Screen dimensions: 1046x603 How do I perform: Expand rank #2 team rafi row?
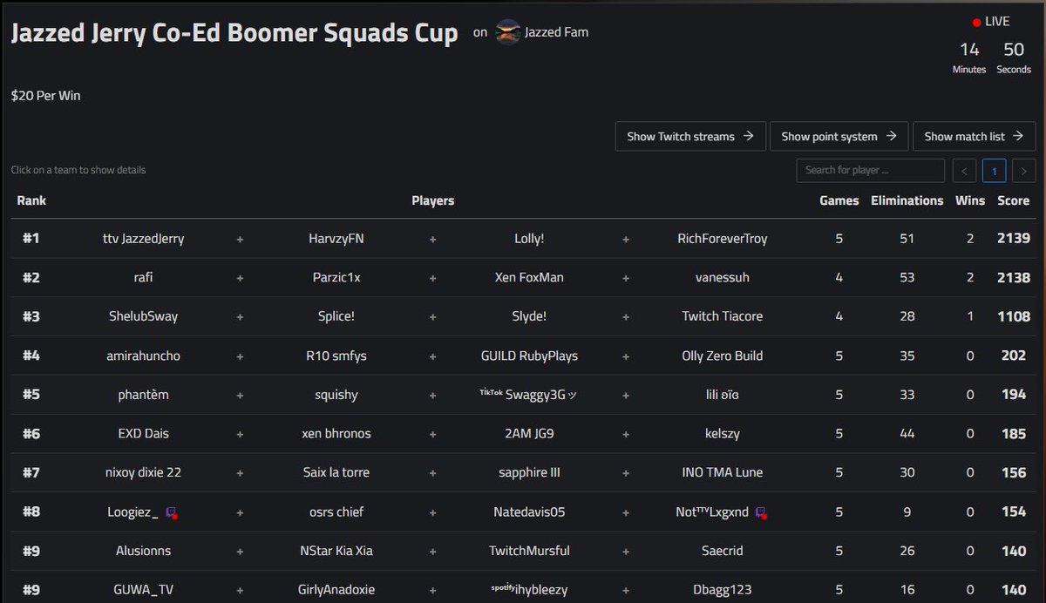point(523,278)
